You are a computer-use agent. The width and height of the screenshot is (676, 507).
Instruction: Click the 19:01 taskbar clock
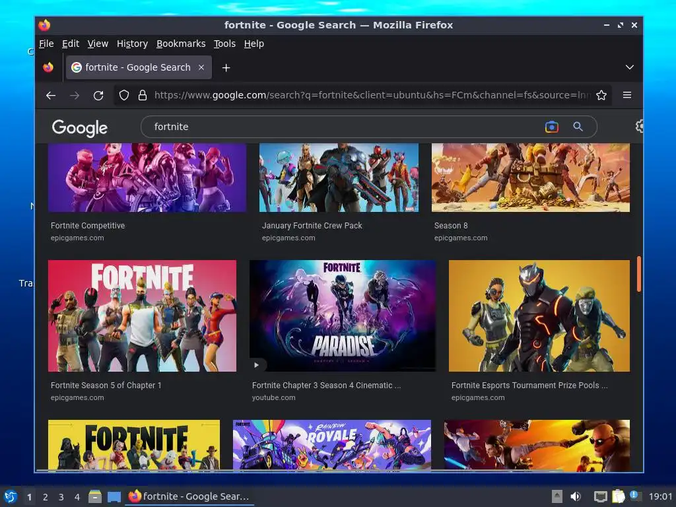click(x=660, y=496)
